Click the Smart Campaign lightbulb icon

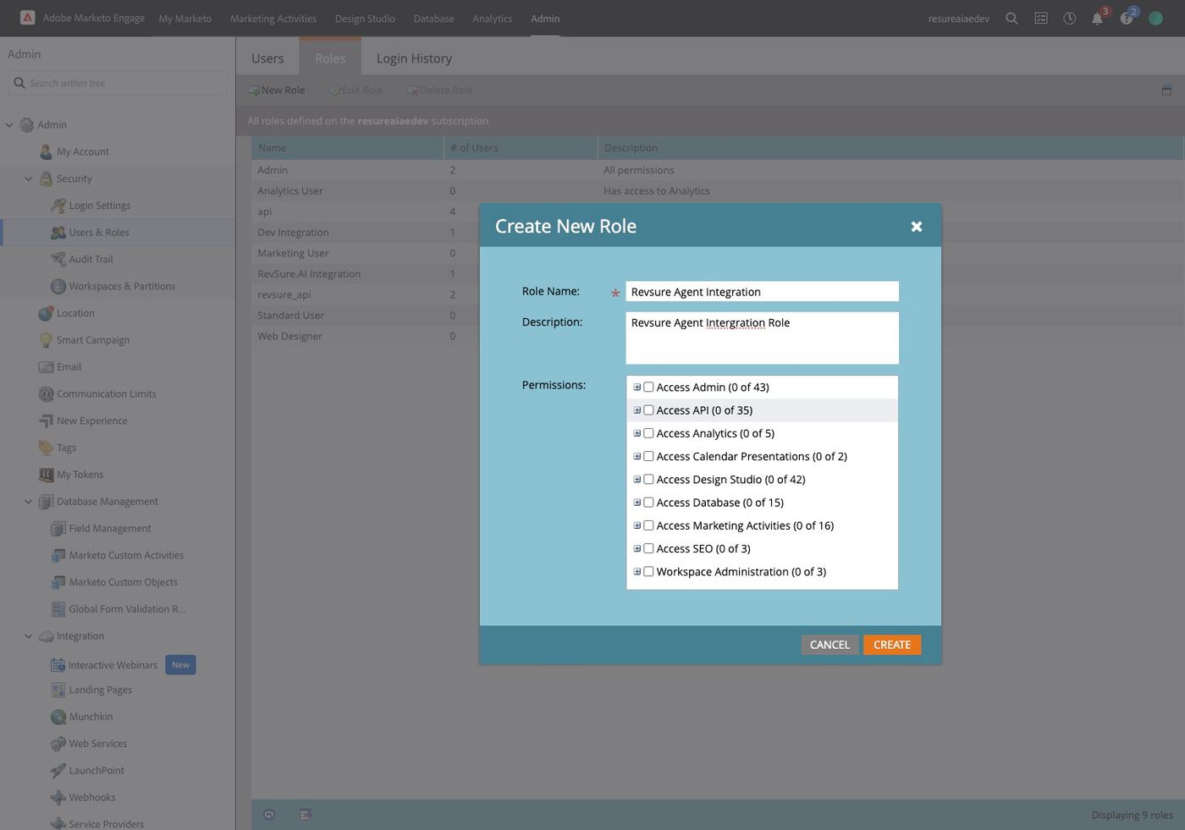point(46,340)
